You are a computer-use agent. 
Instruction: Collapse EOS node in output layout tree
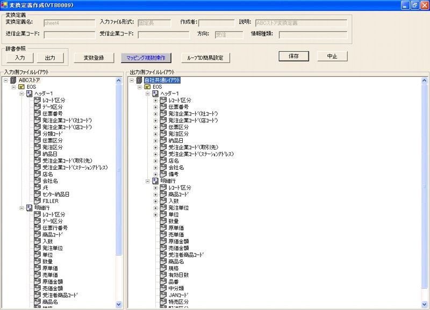click(x=140, y=87)
